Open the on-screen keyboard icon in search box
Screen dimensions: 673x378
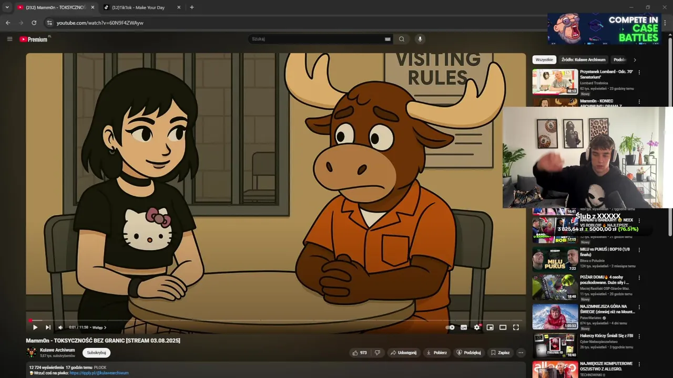coord(388,39)
